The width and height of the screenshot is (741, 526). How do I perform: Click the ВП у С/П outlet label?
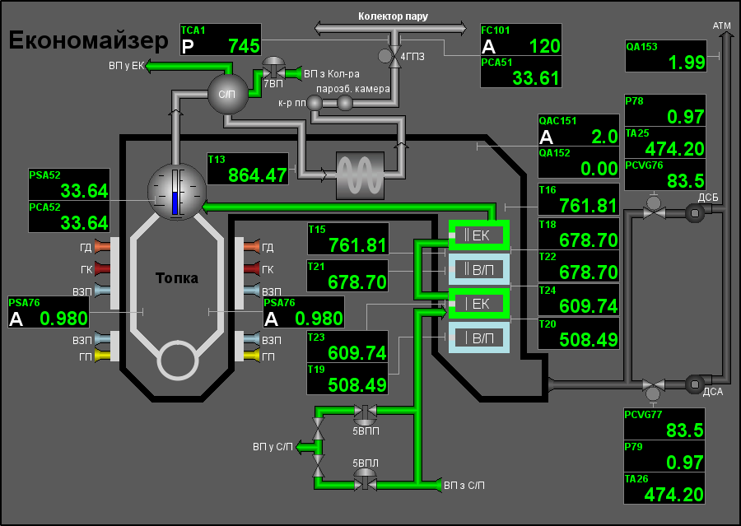273,447
